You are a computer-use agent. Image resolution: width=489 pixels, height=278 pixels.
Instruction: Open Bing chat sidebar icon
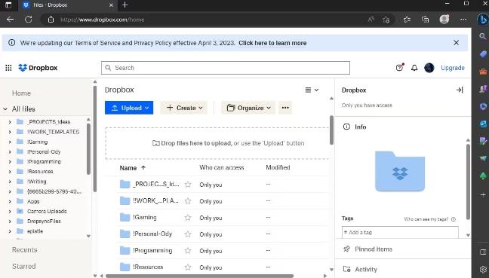[482, 20]
